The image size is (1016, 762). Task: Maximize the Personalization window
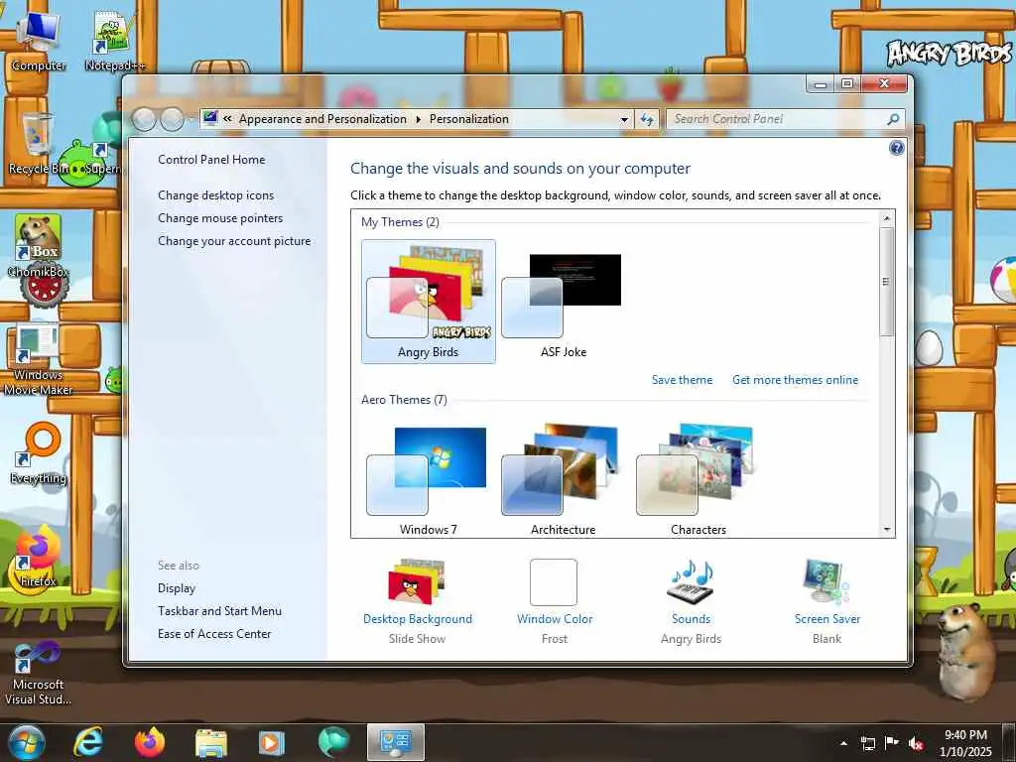click(x=847, y=83)
